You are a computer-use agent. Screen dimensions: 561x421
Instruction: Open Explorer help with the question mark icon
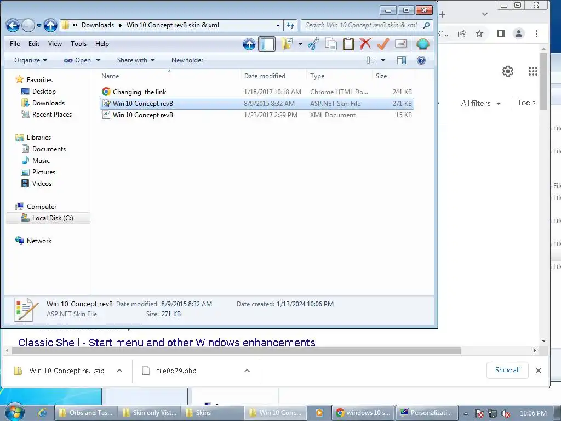[x=421, y=60]
